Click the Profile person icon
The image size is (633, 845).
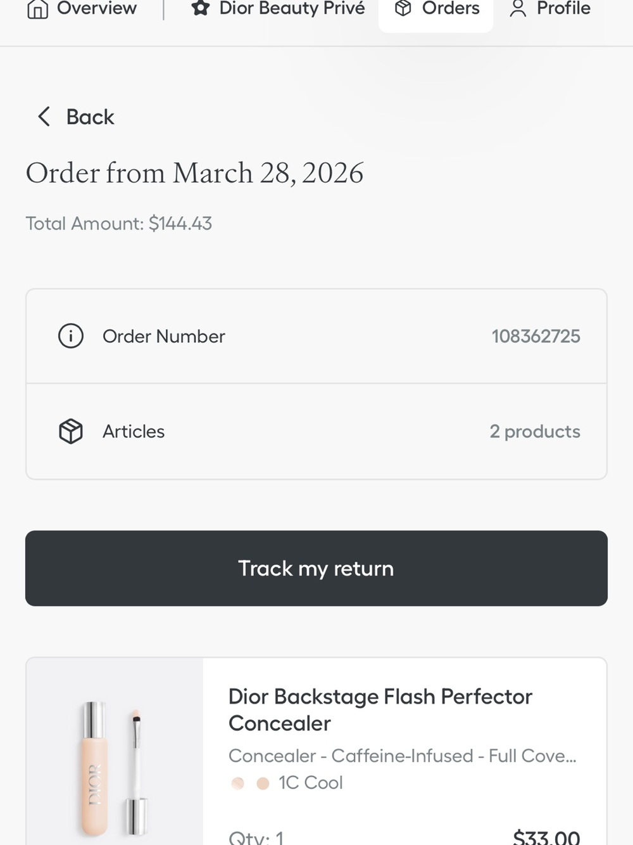tap(518, 8)
